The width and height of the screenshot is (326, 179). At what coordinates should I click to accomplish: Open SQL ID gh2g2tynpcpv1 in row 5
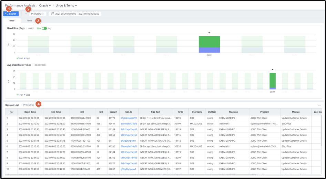[129, 141]
